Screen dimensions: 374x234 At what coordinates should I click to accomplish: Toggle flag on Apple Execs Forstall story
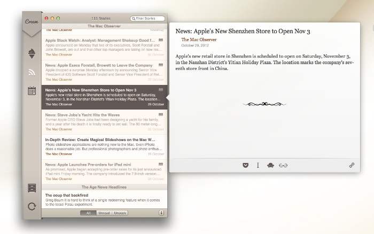161,65
